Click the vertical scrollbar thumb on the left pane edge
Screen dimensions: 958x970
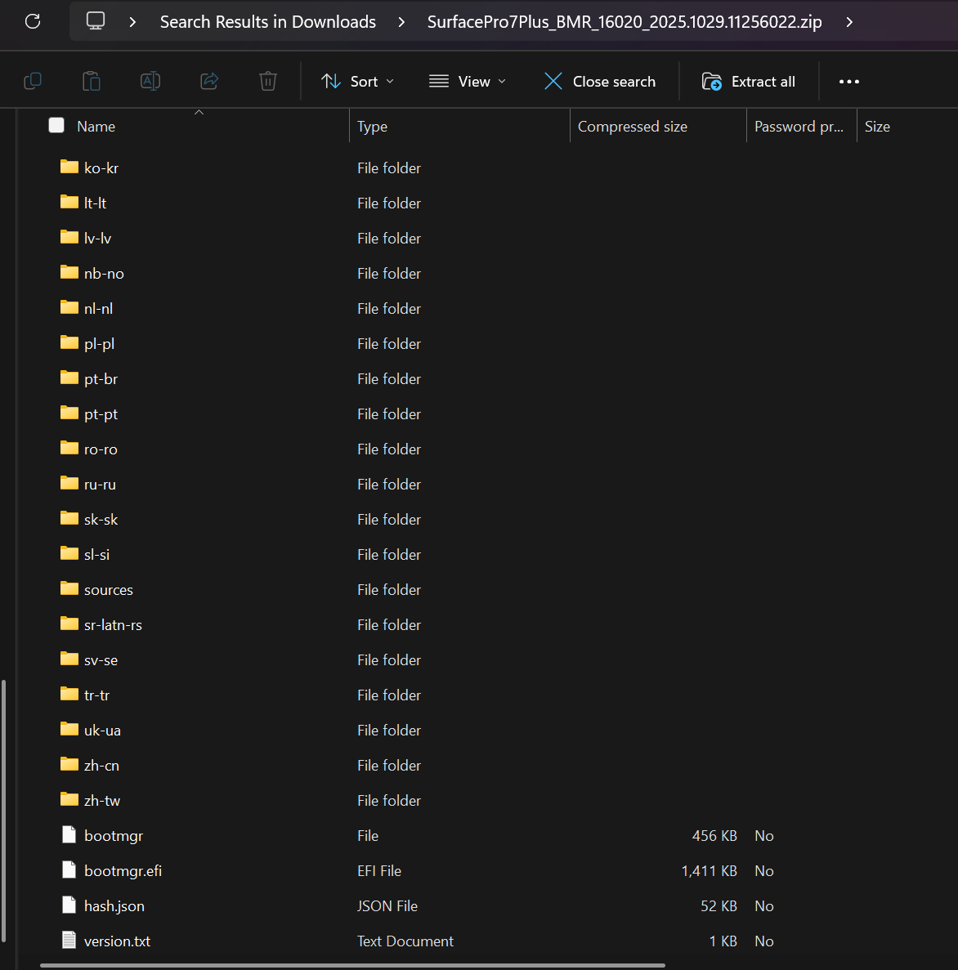tap(4, 811)
